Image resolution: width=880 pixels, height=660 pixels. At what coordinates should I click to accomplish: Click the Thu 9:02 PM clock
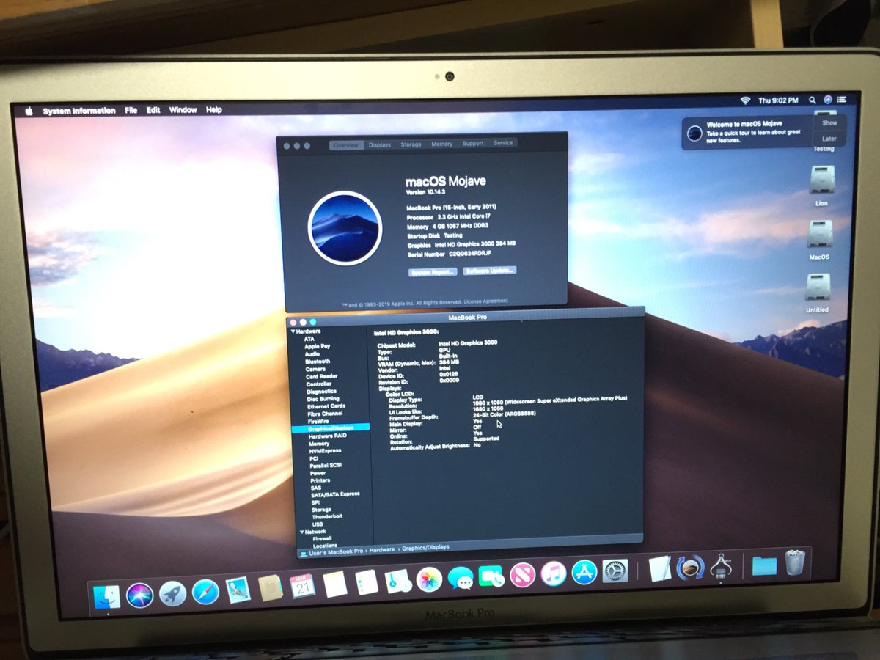(778, 100)
